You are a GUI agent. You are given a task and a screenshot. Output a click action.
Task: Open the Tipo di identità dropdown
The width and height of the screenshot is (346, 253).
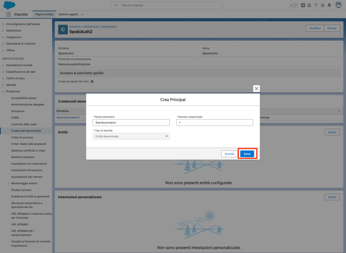(x=131, y=136)
